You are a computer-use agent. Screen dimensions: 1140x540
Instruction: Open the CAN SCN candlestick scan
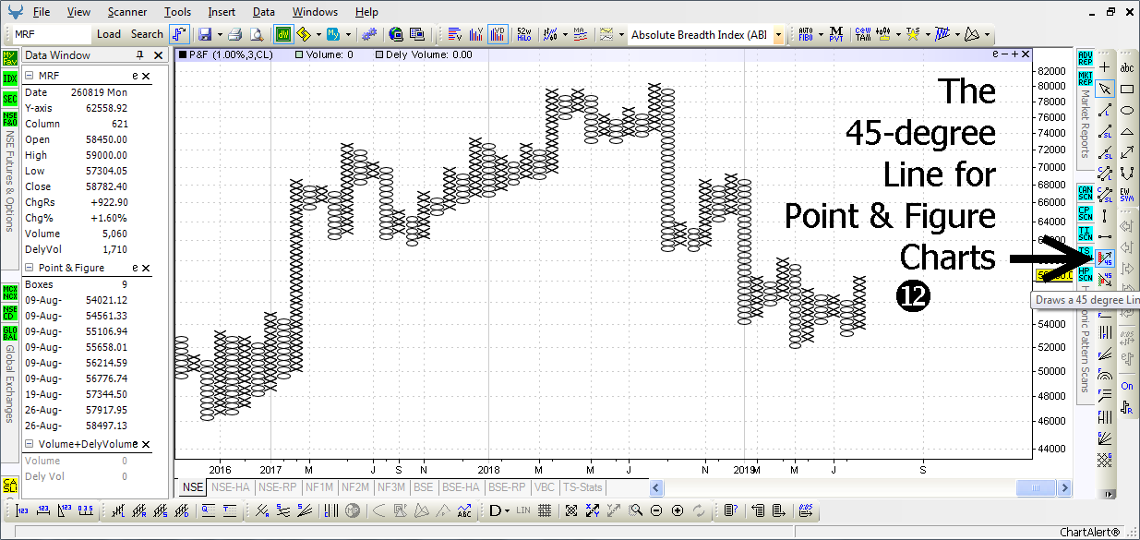1085,193
